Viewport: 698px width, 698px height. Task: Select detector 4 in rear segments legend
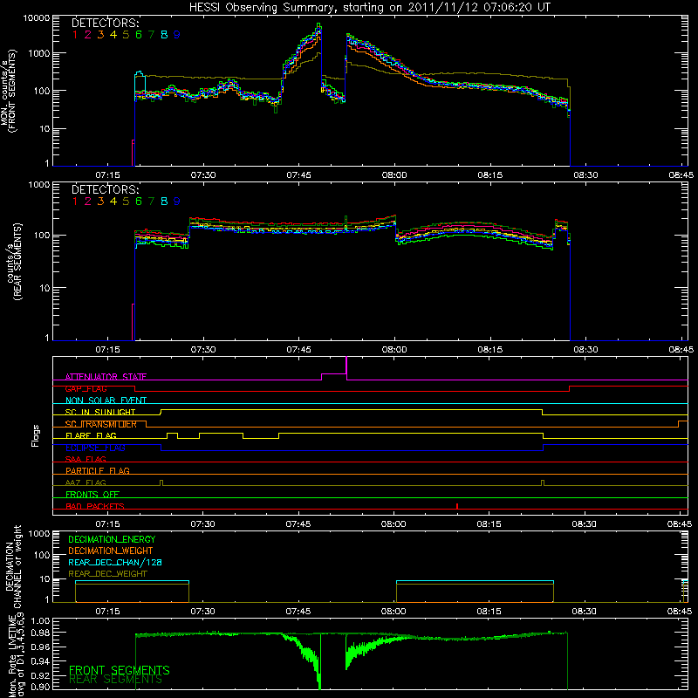[x=113, y=202]
